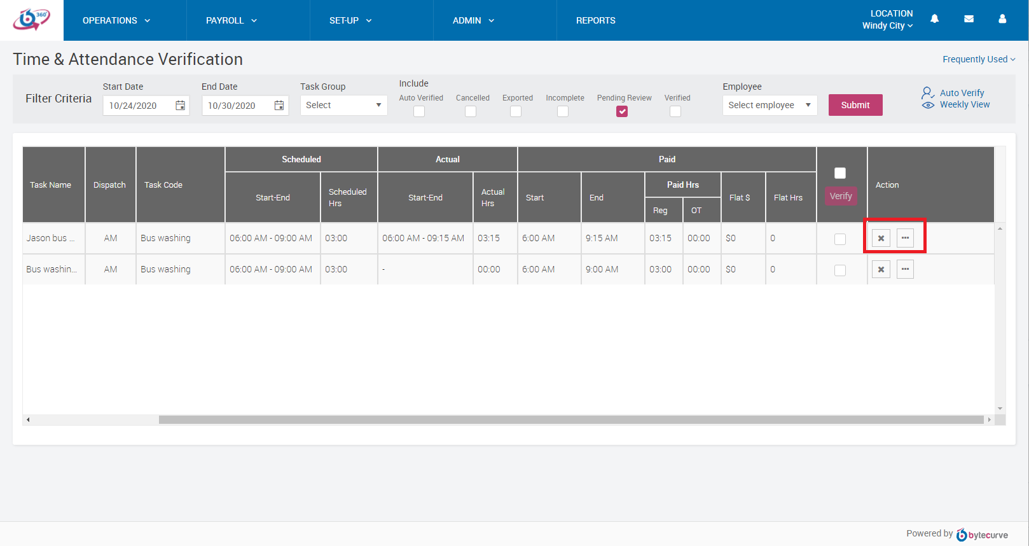This screenshot has width=1029, height=546.
Task: Click the Auto Verify link
Action: click(962, 93)
